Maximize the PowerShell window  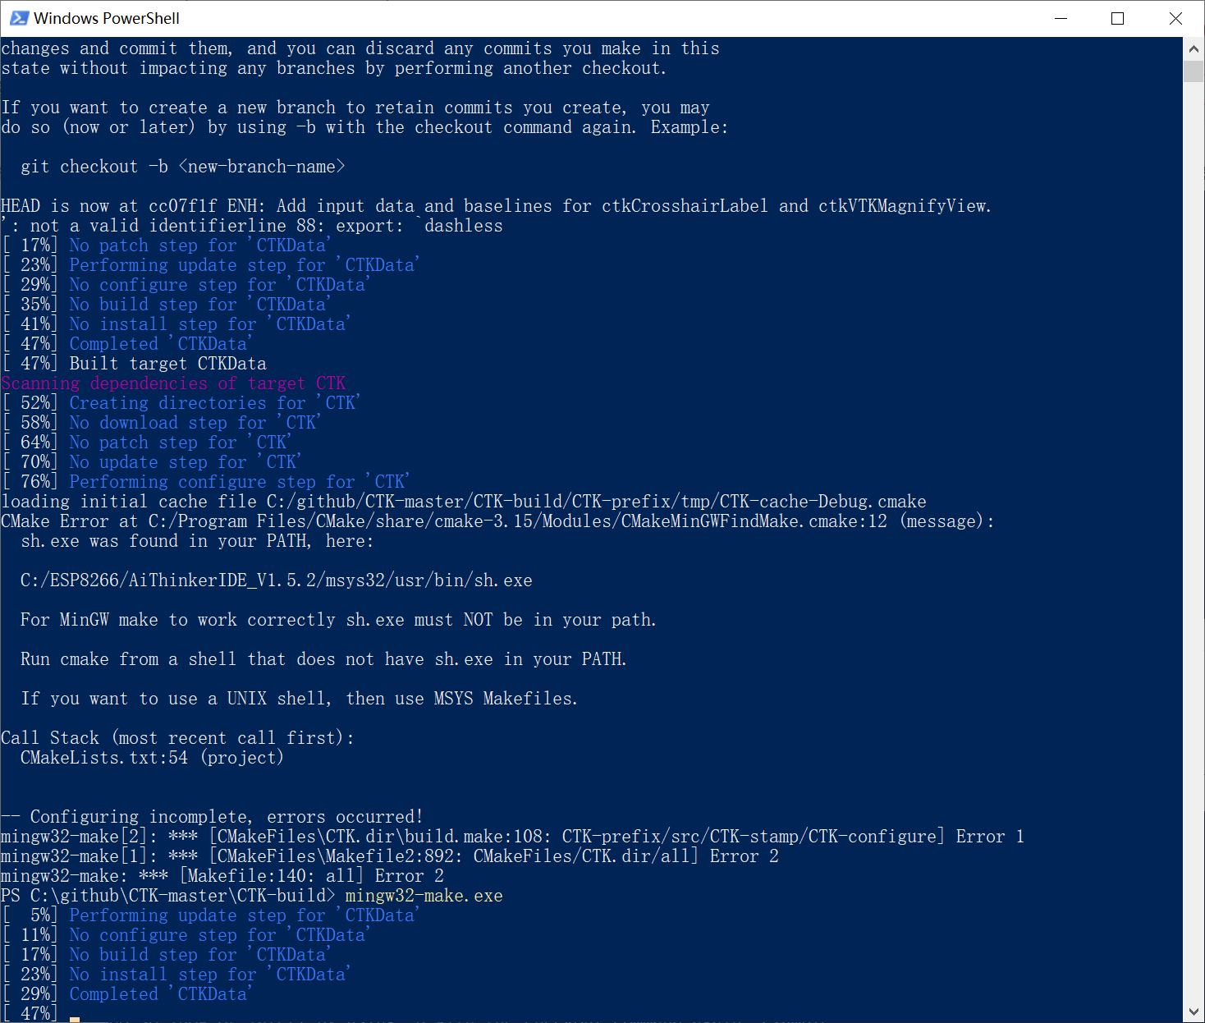[x=1117, y=18]
